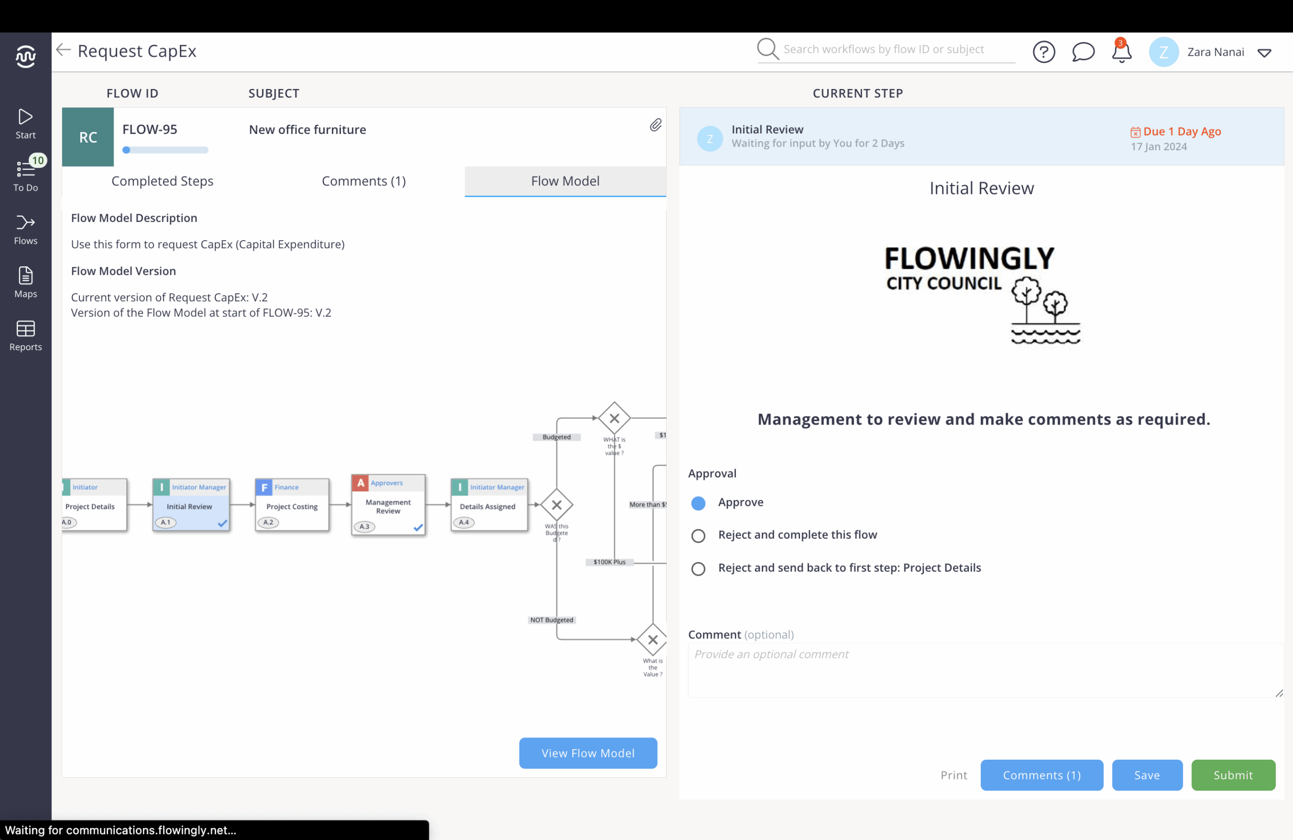Expand the Zara Nanai user menu arrow

[x=1264, y=53]
